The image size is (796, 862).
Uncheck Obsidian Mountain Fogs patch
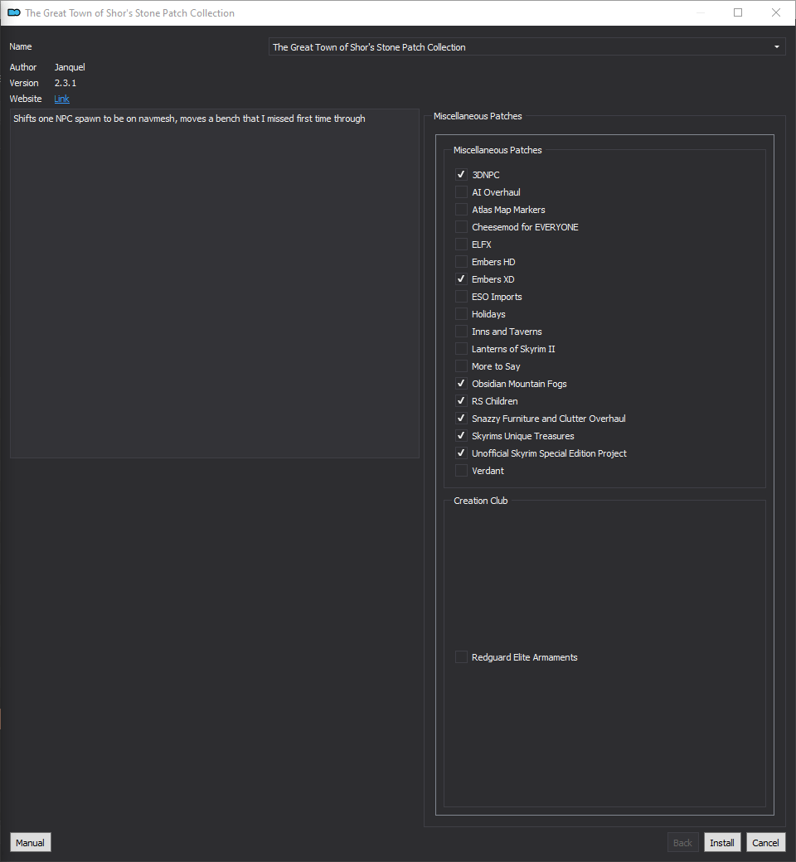coord(461,384)
